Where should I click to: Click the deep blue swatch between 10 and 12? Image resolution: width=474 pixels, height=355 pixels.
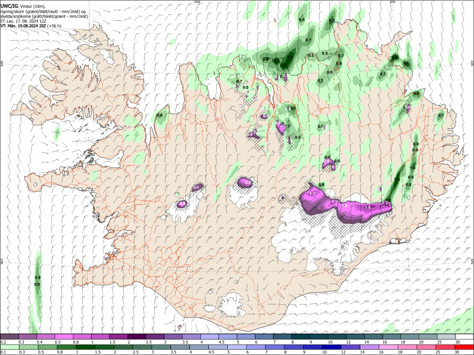tap(332, 347)
